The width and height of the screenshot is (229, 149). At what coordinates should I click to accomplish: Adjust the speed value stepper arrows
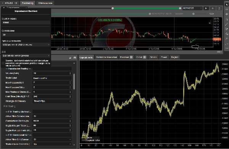(221, 14)
